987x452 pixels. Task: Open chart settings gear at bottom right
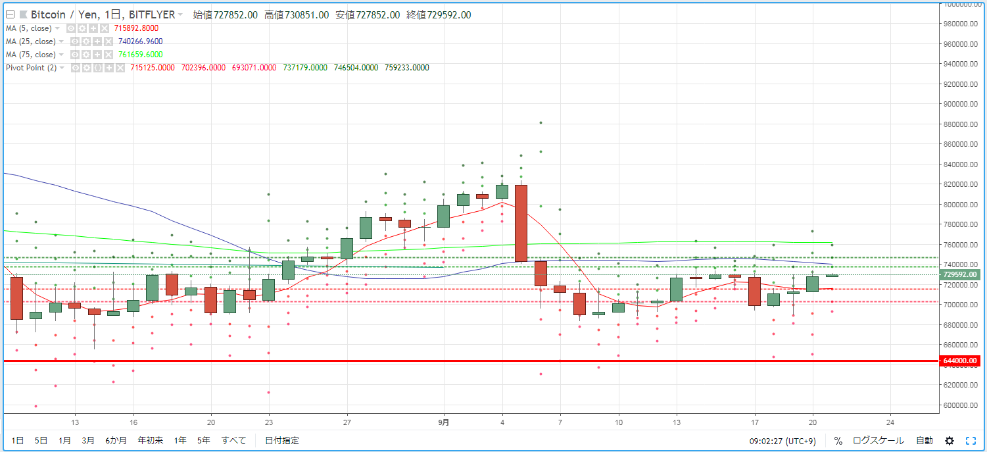(x=950, y=441)
